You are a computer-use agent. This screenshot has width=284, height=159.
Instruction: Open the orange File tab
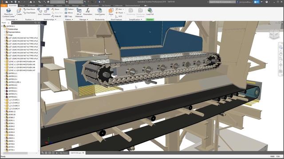click(x=4, y=6)
